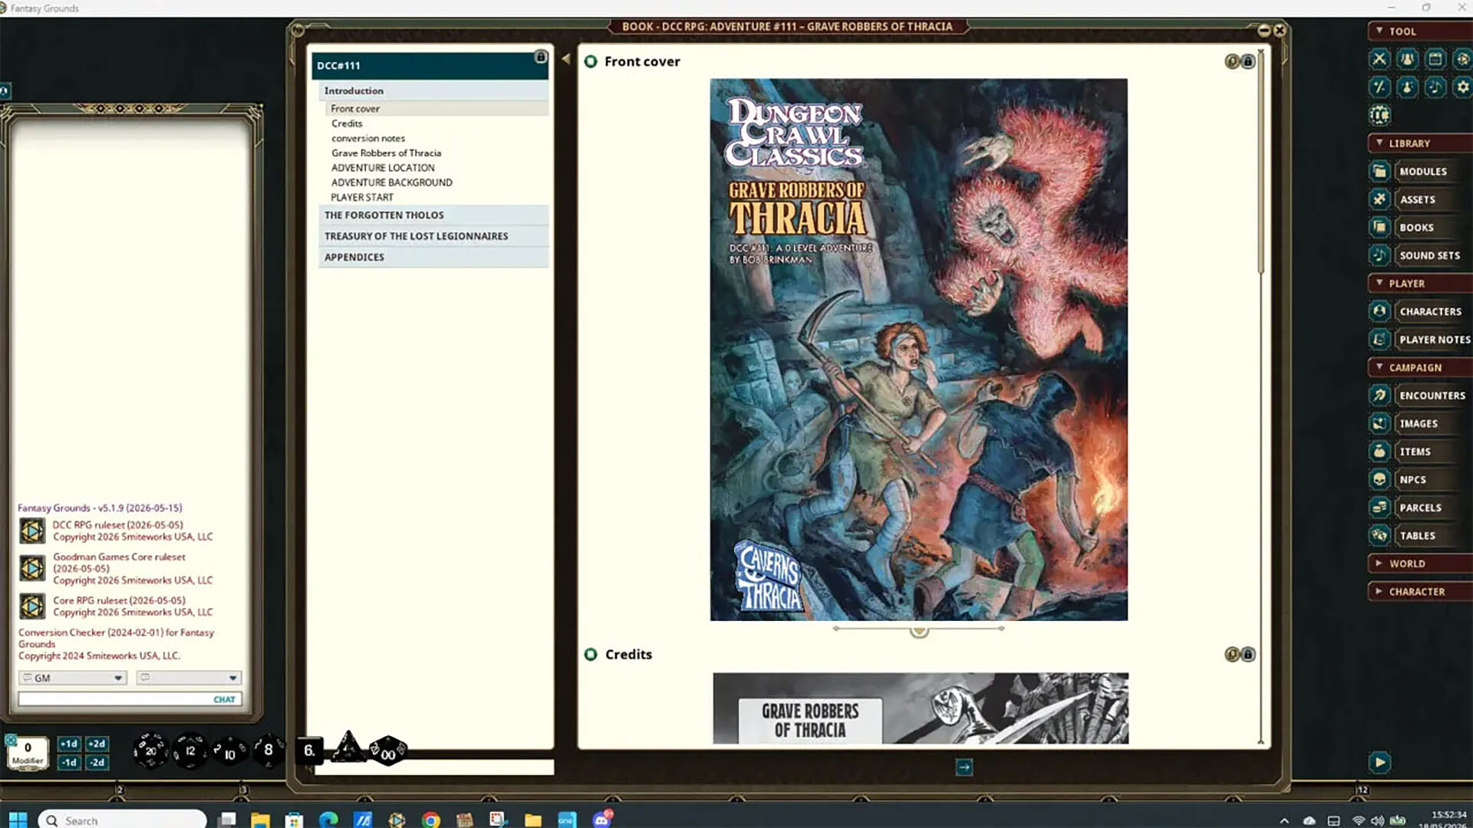Pick the d6 die
The width and height of the screenshot is (1473, 828).
coord(309,751)
